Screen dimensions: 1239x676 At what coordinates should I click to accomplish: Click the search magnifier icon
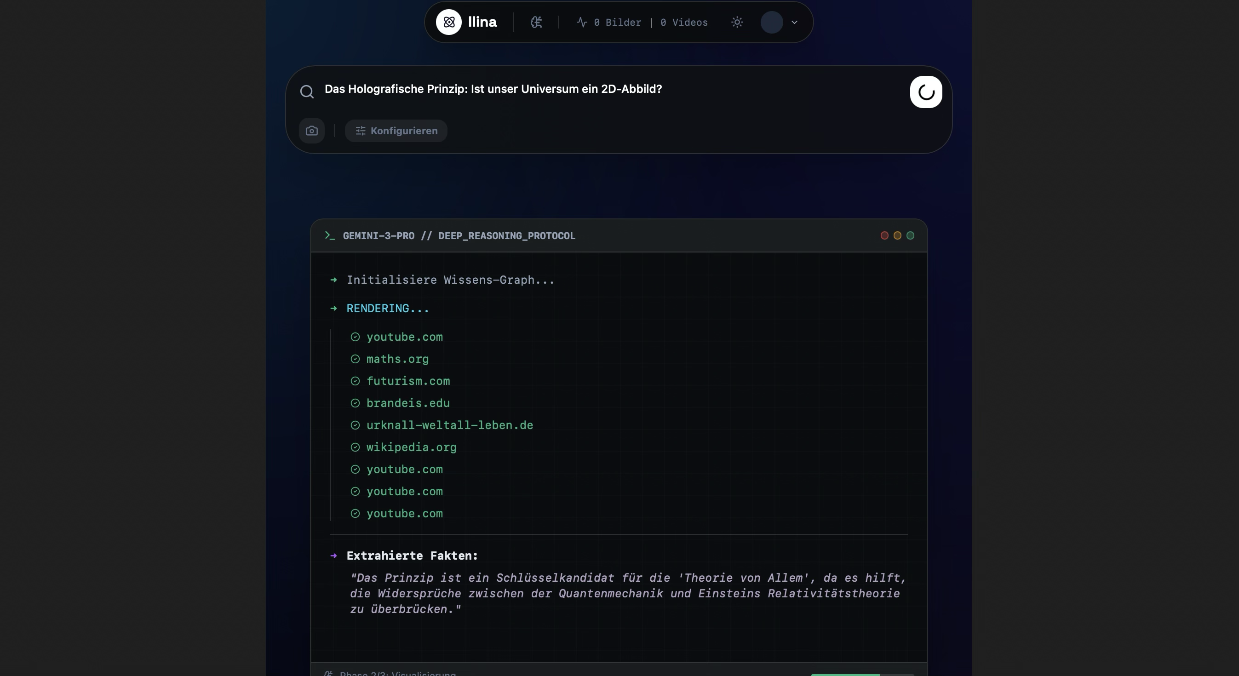(x=307, y=92)
